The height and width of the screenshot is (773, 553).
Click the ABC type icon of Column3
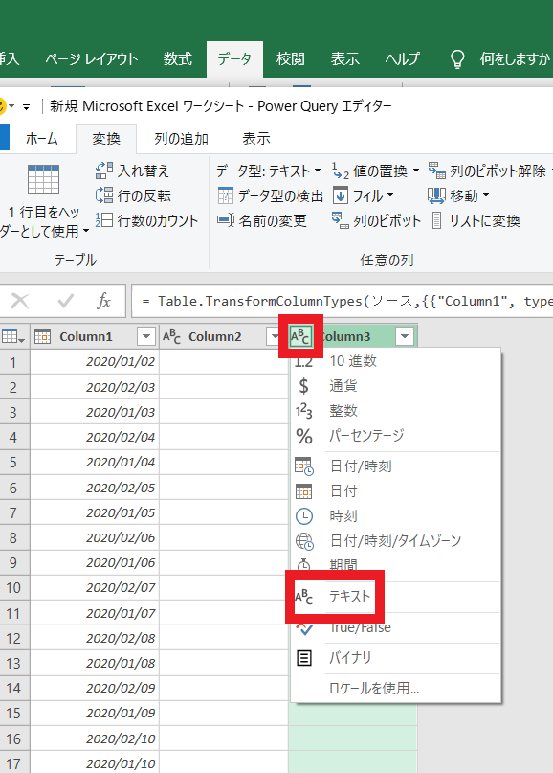pos(300,337)
